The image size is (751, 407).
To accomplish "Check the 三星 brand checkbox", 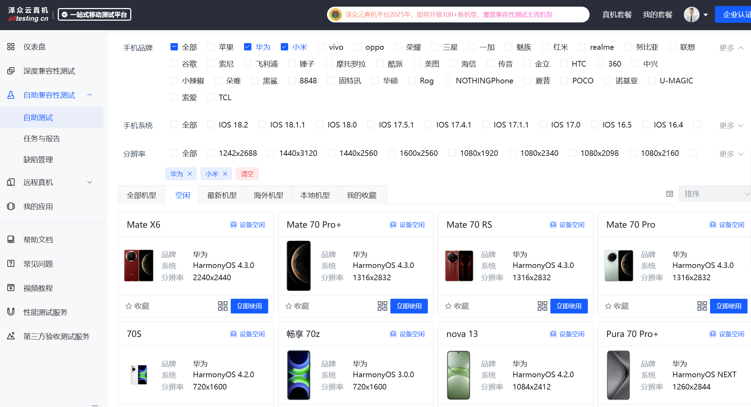I will pos(435,47).
